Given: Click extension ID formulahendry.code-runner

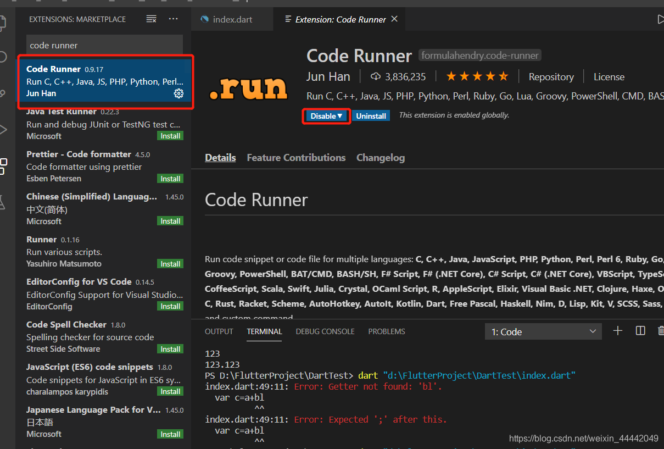Looking at the screenshot, I should 480,56.
